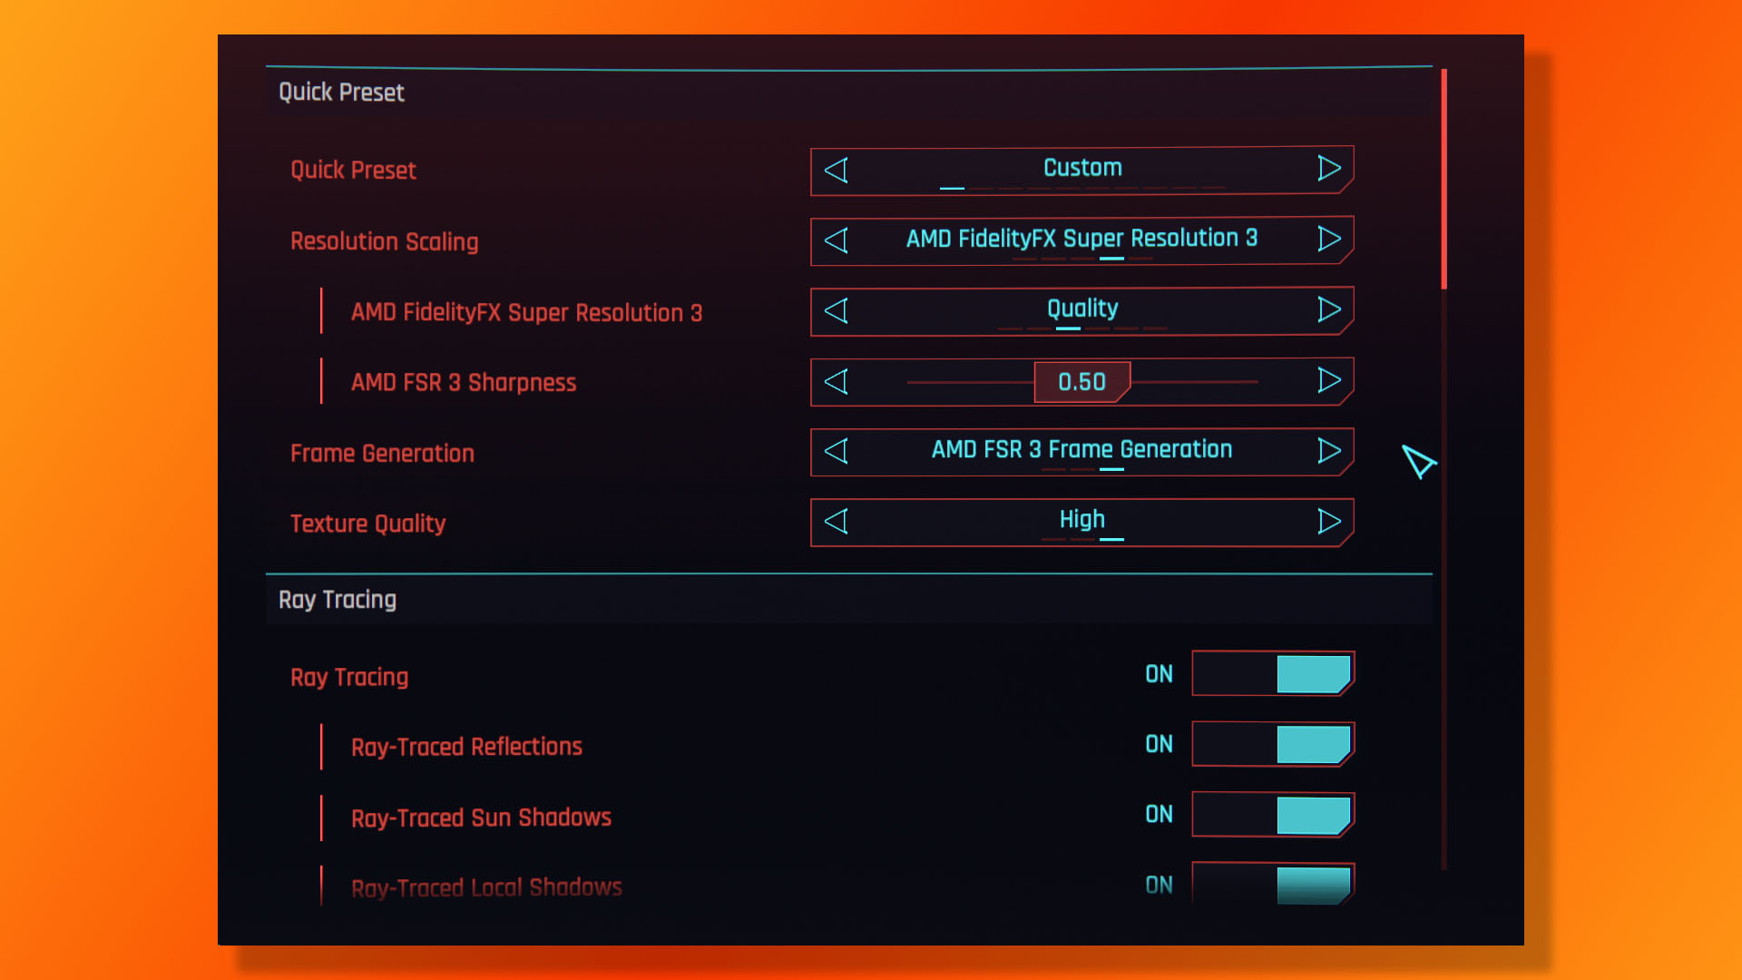Viewport: 1742px width, 980px height.
Task: Click the left arrow icon for Quick Preset
Action: pos(837,169)
